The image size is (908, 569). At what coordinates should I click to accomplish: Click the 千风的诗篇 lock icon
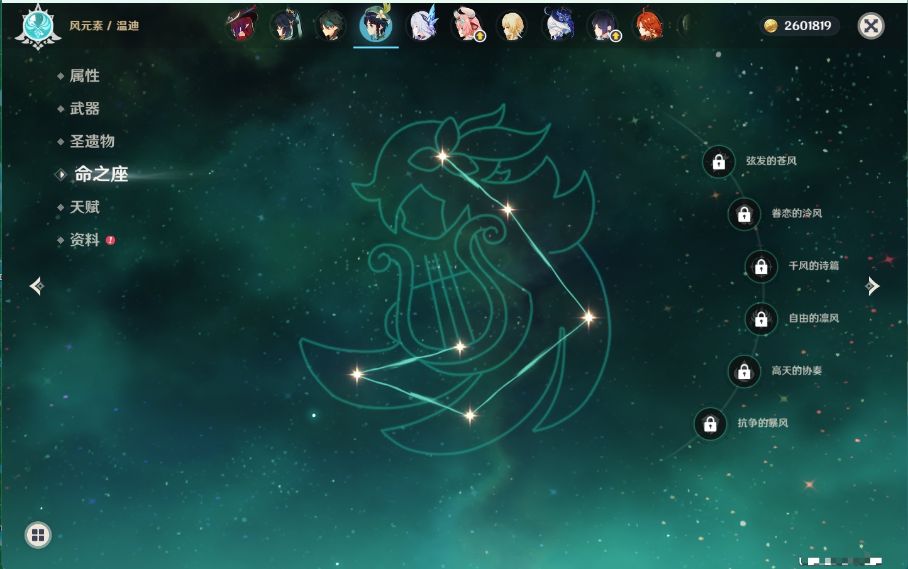pos(761,267)
